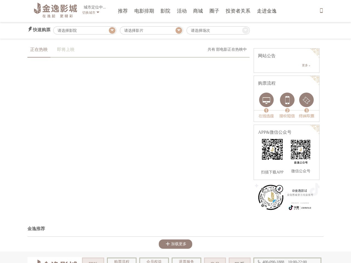
Task: Open the 投资者关系 navigation item
Action: (238, 11)
